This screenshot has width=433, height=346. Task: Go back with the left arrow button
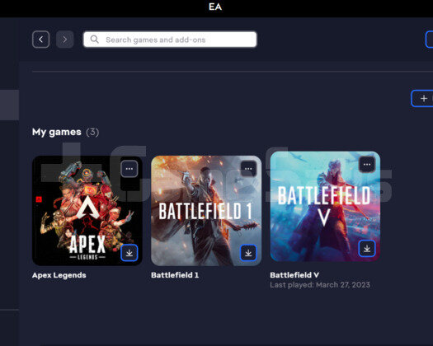41,40
